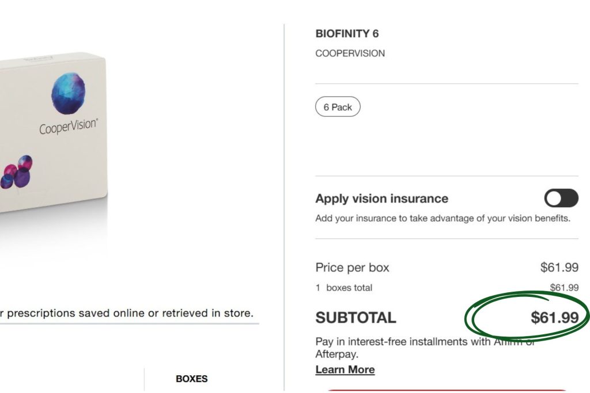Screen dimensions: 590x393
Task: Open the Learn More link
Action: click(345, 369)
